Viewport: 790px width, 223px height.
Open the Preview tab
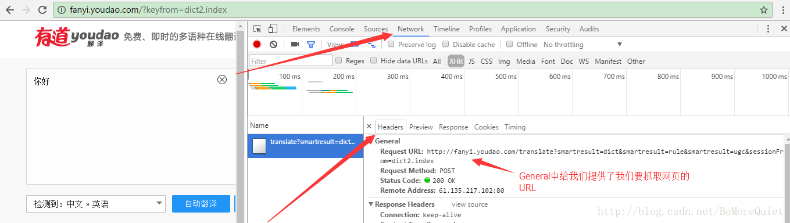click(421, 127)
